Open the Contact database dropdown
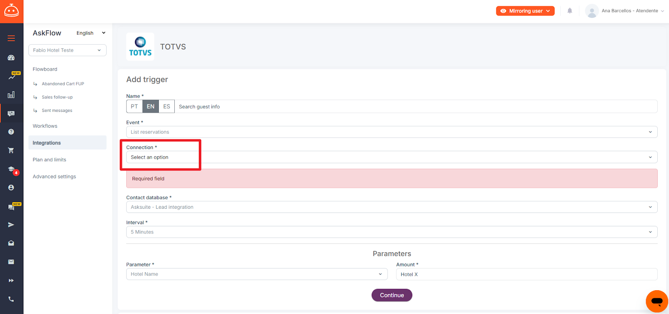 coord(392,207)
